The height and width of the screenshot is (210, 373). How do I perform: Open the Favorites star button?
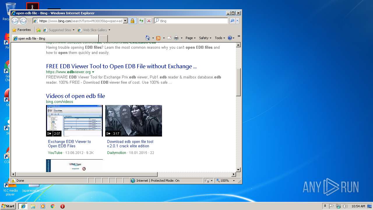pos(21,30)
